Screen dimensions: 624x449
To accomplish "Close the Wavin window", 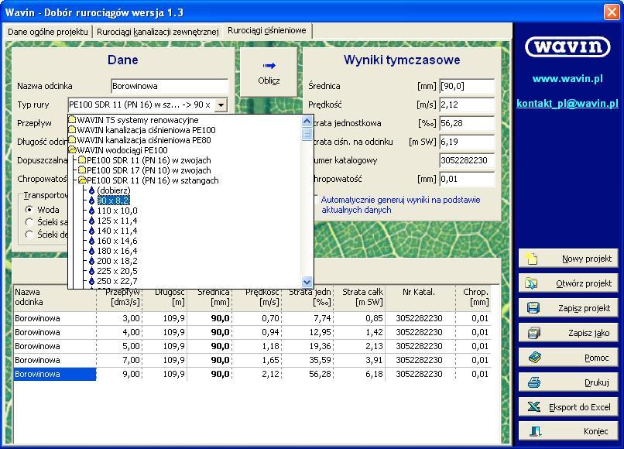I will coord(612,12).
